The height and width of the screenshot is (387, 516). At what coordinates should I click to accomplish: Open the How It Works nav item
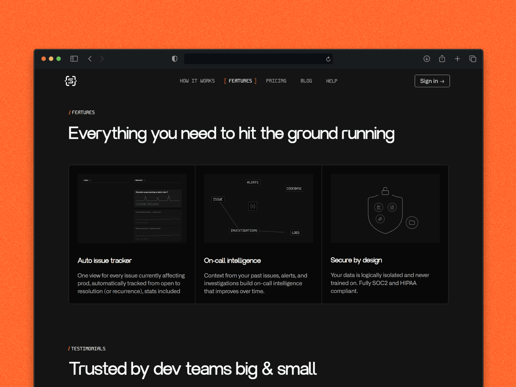tap(197, 81)
